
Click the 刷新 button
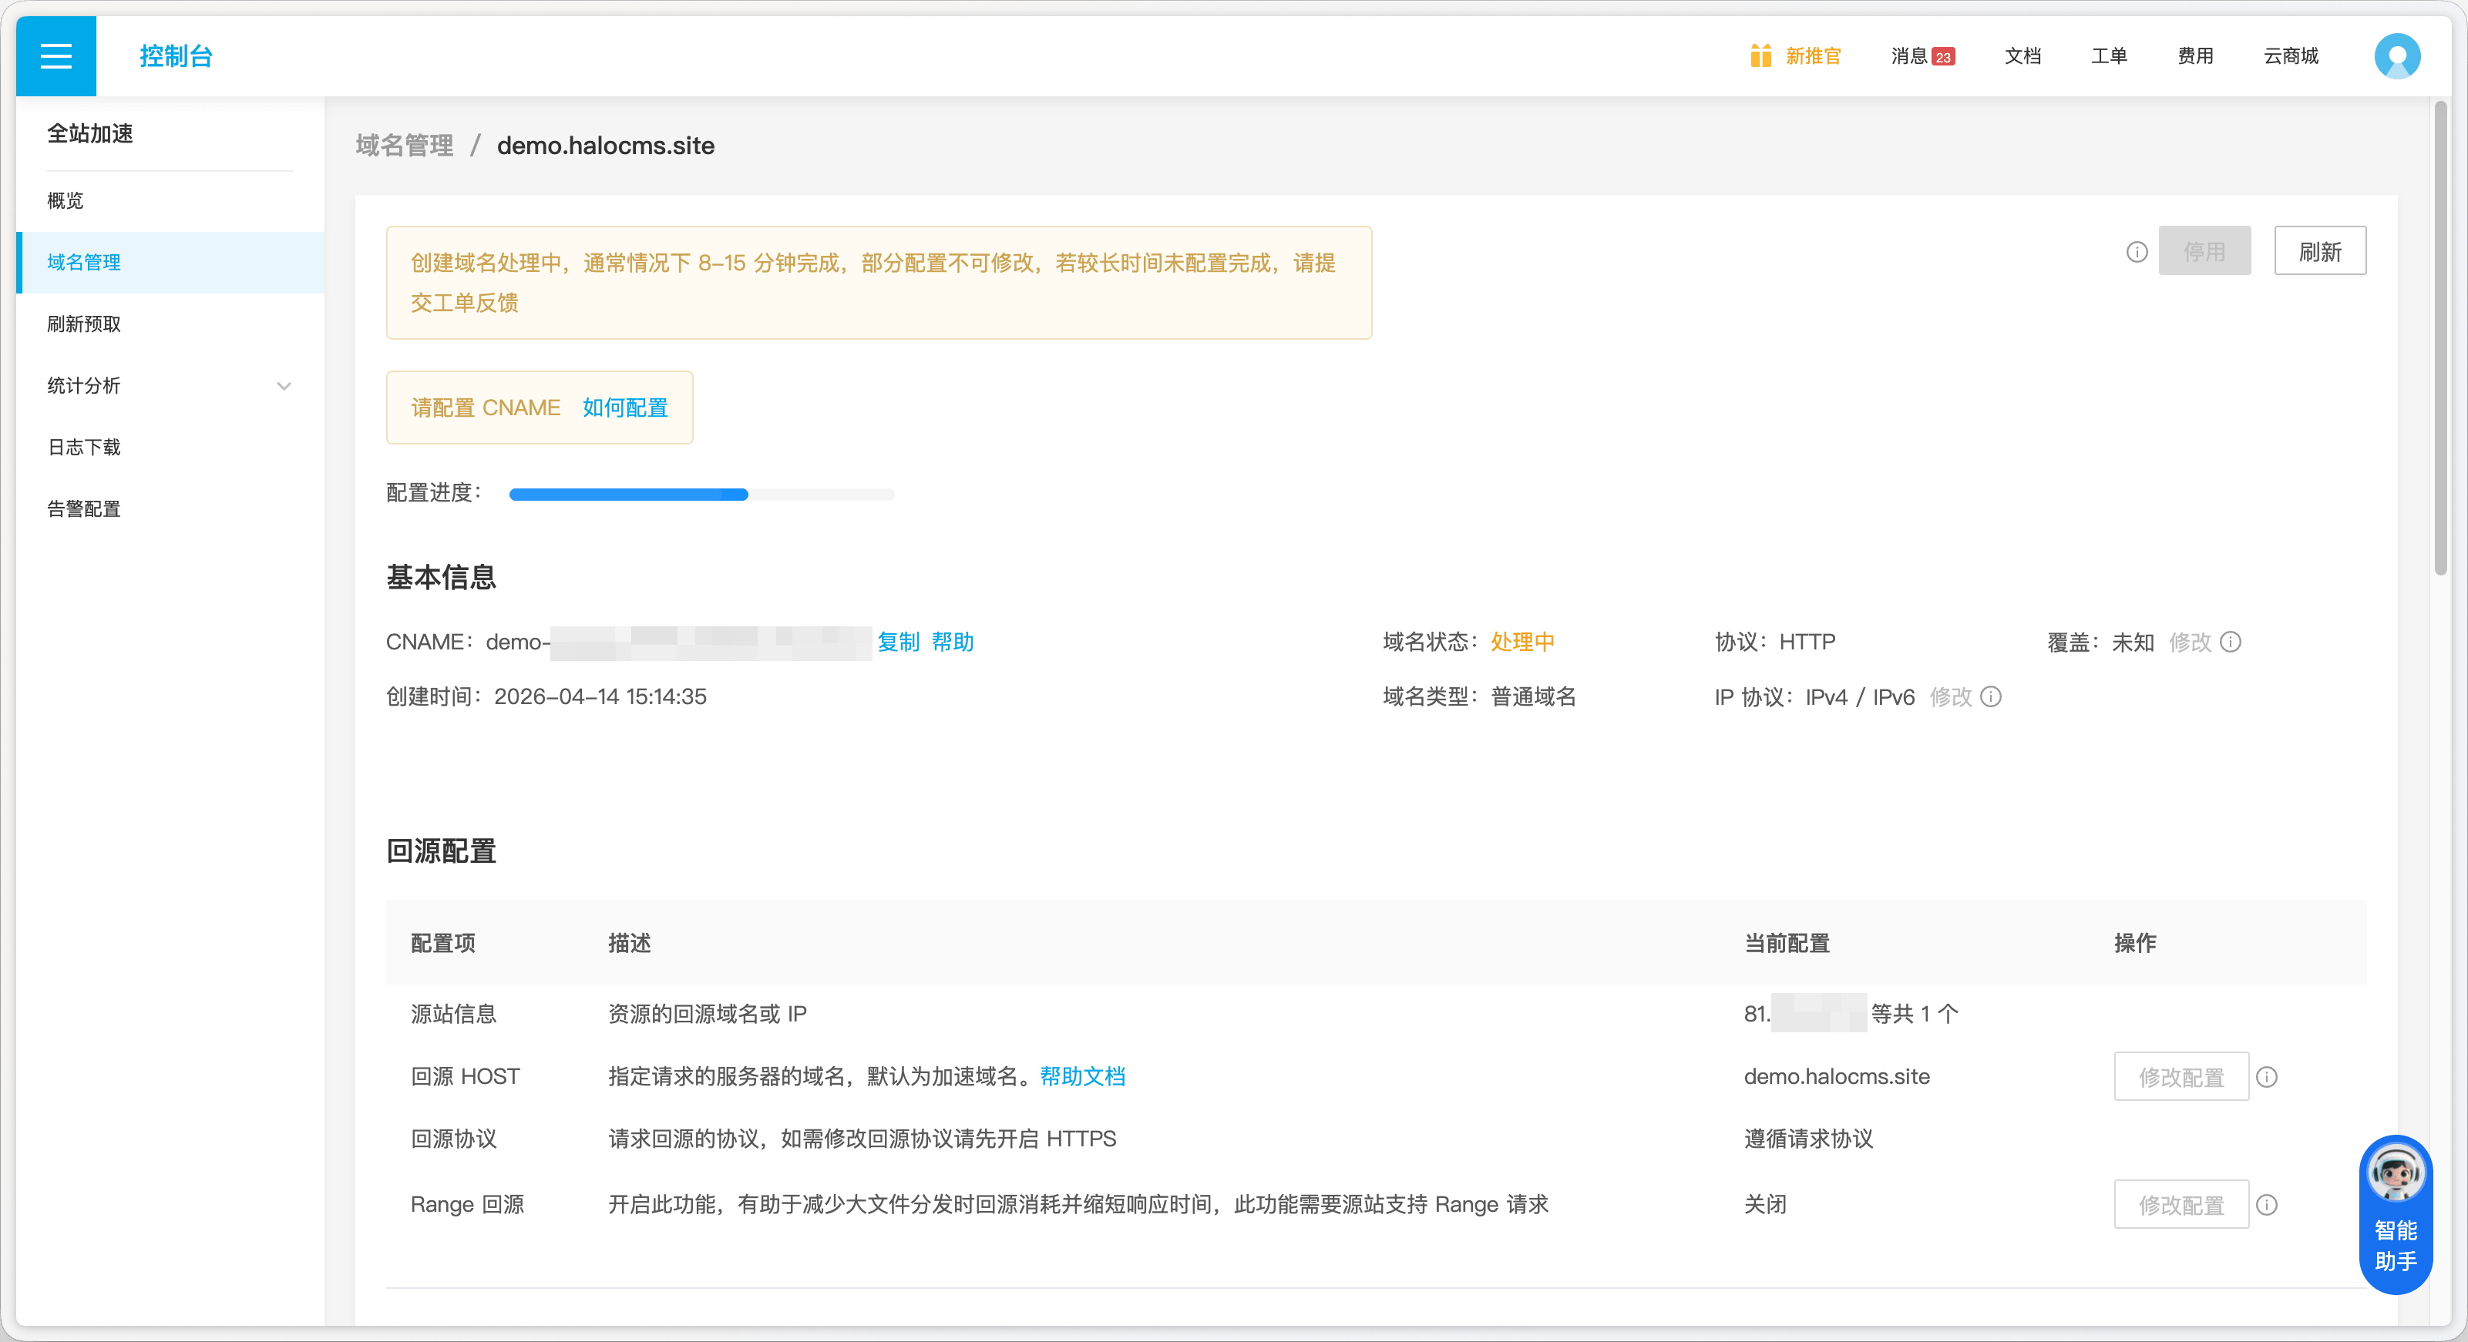2319,251
